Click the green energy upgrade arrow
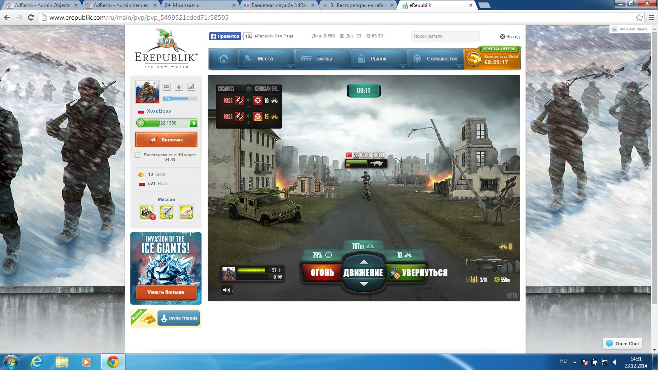This screenshot has width=658, height=370. 194,123
